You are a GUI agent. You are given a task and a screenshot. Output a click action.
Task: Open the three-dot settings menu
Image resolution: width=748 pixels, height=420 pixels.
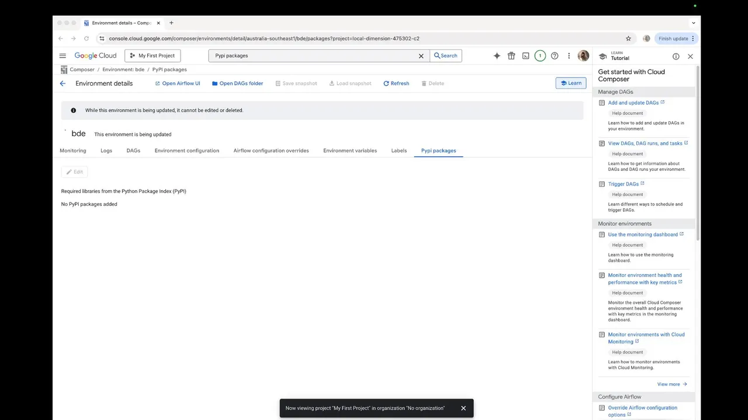tap(569, 56)
